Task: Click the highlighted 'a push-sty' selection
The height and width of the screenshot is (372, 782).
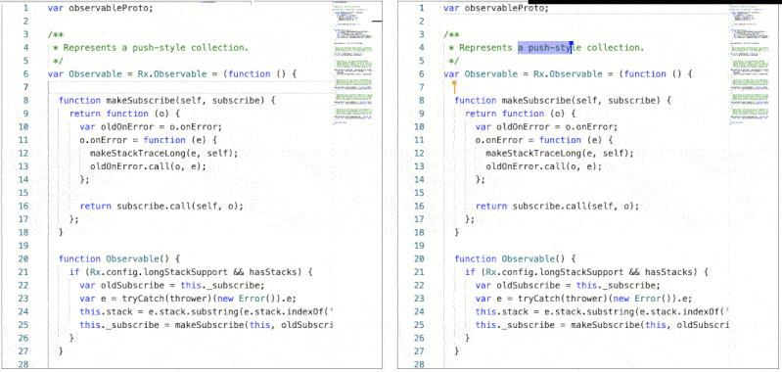Action: [x=545, y=47]
